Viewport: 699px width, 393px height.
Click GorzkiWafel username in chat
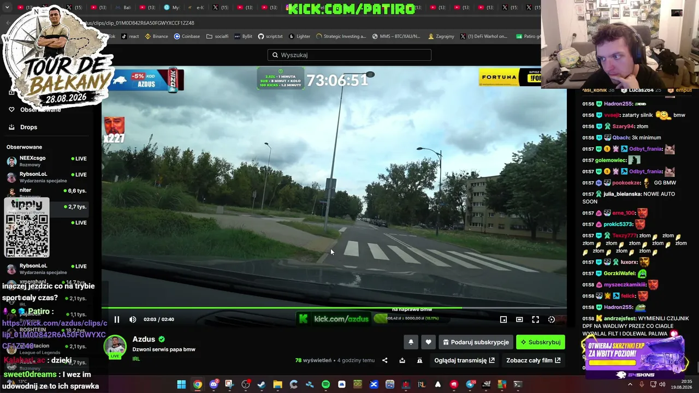point(619,273)
